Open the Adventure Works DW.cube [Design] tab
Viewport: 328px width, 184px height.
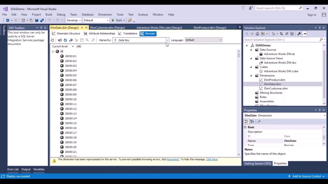point(159,28)
